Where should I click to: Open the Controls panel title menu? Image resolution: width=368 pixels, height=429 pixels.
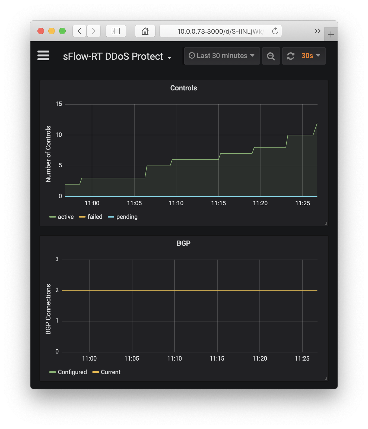184,88
